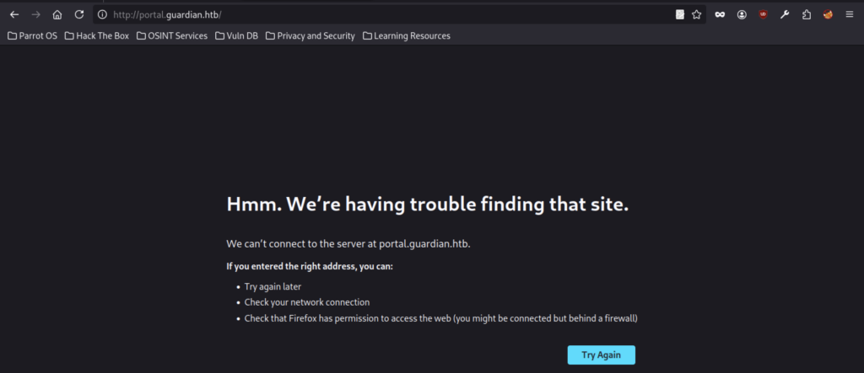Expand the Hack The Box bookmarks folder
This screenshot has width=864, height=373.
pyautogui.click(x=97, y=36)
